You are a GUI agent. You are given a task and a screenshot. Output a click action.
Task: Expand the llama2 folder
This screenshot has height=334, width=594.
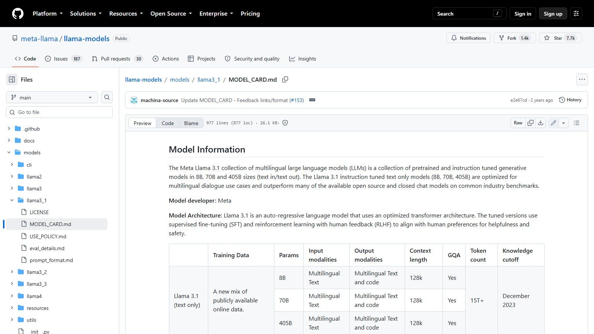pyautogui.click(x=12, y=177)
